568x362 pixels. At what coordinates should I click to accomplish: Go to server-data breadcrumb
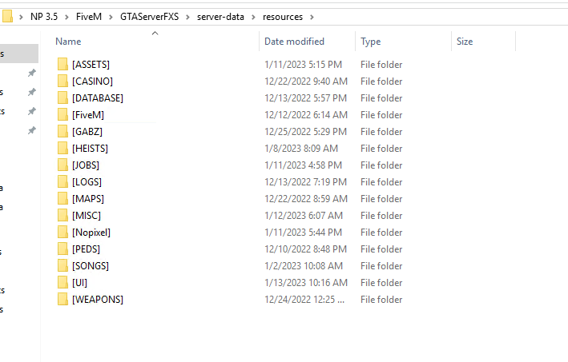click(x=220, y=17)
